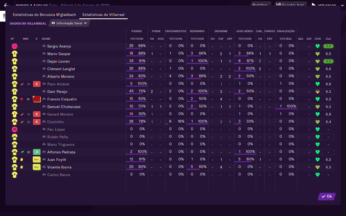Sort by the CLA rating column header
The height and width of the screenshot is (216, 346).
point(328,39)
